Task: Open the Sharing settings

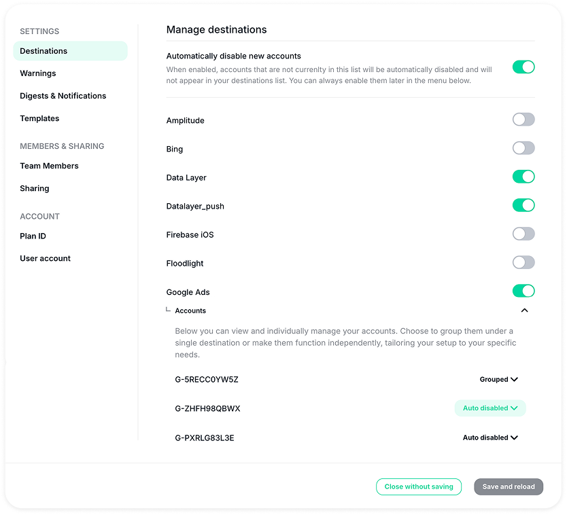Action: [34, 188]
